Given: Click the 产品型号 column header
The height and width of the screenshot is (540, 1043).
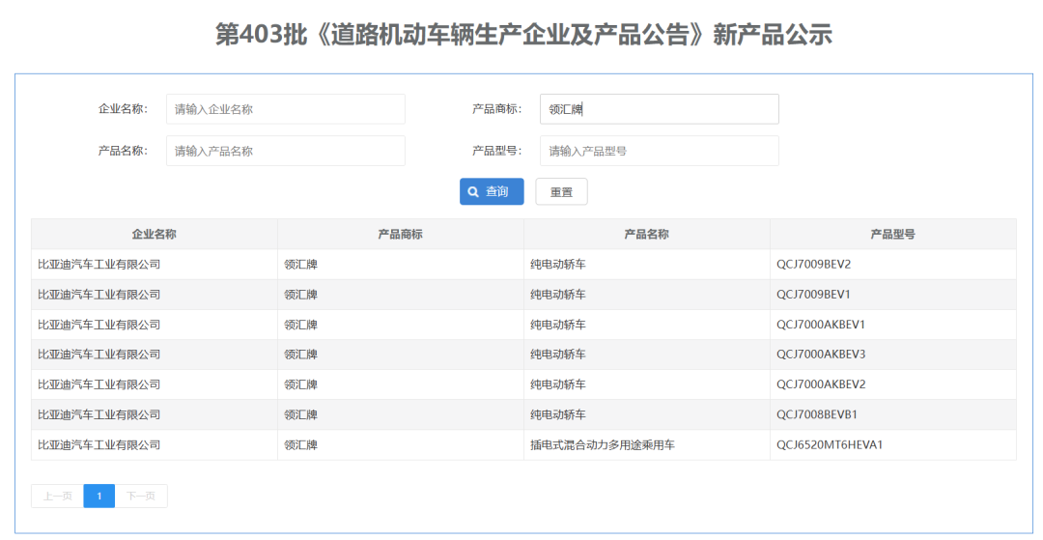Looking at the screenshot, I should point(892,234).
